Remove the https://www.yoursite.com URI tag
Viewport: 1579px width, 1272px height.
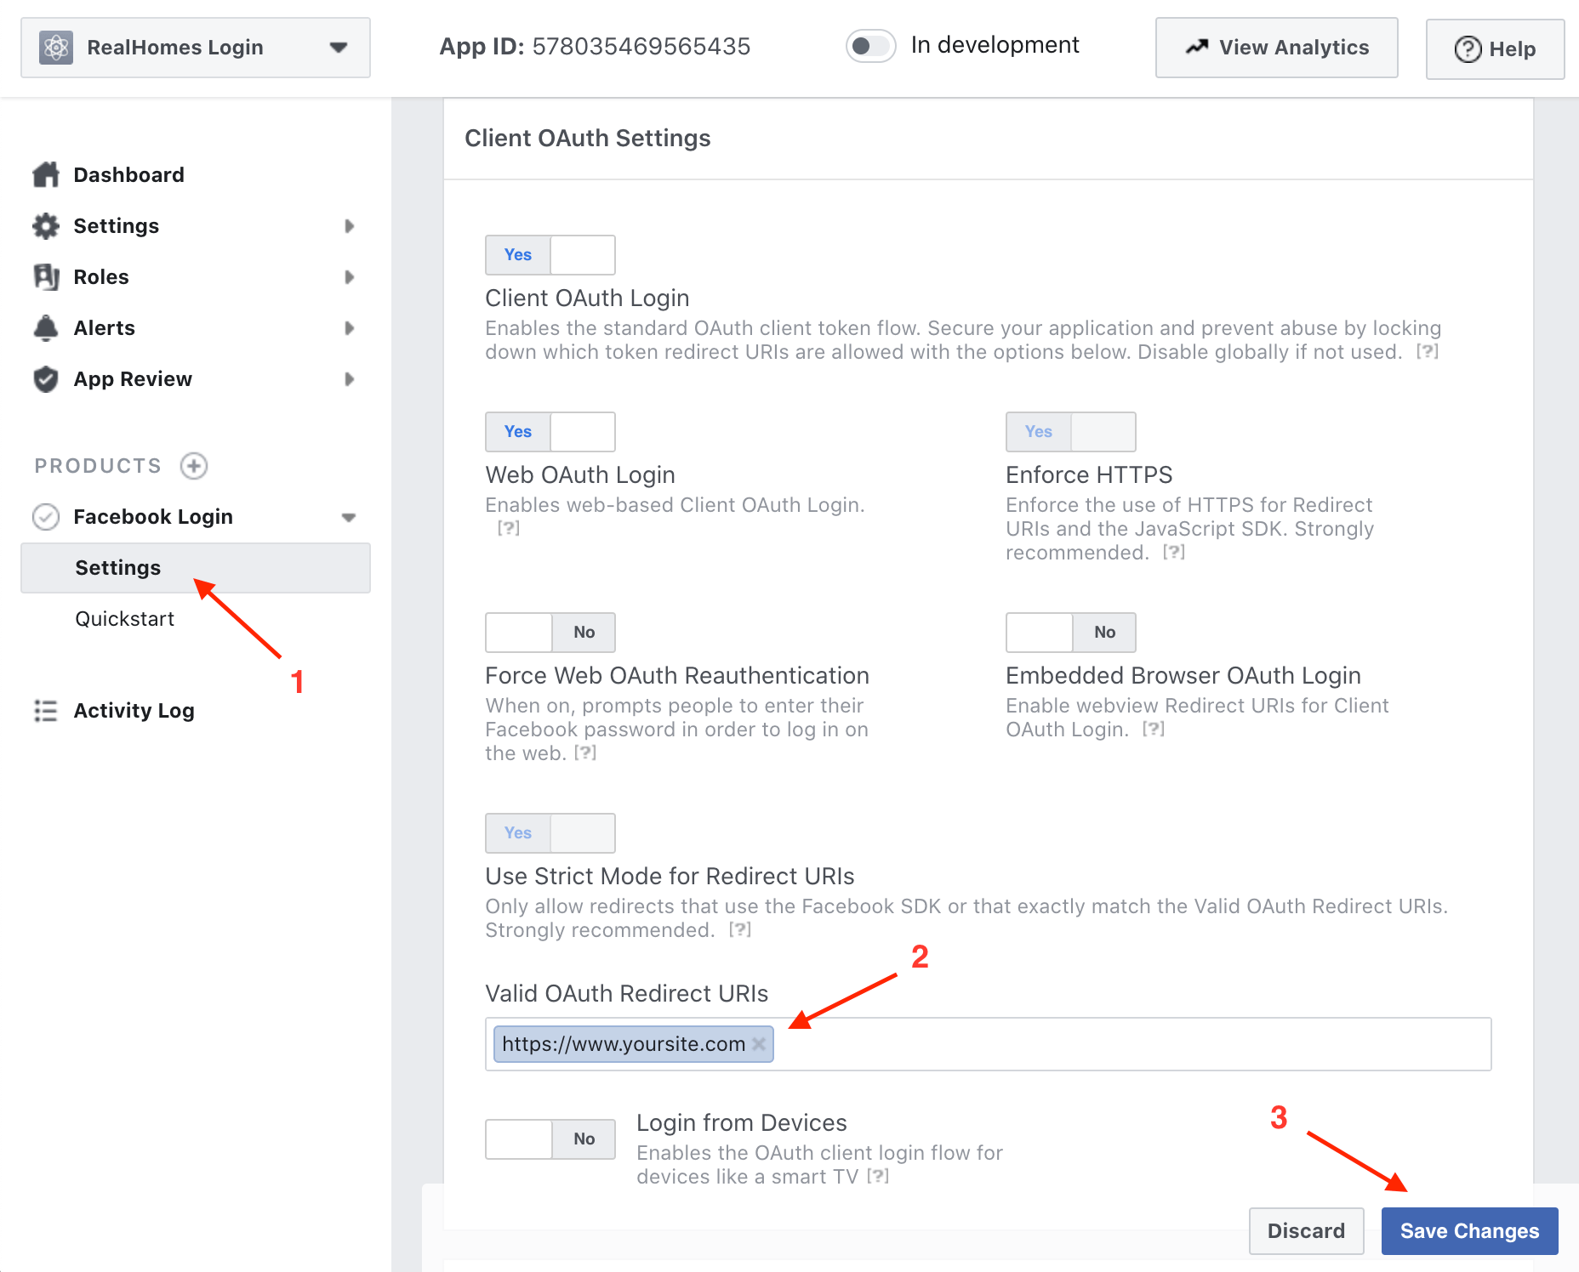[x=759, y=1044]
